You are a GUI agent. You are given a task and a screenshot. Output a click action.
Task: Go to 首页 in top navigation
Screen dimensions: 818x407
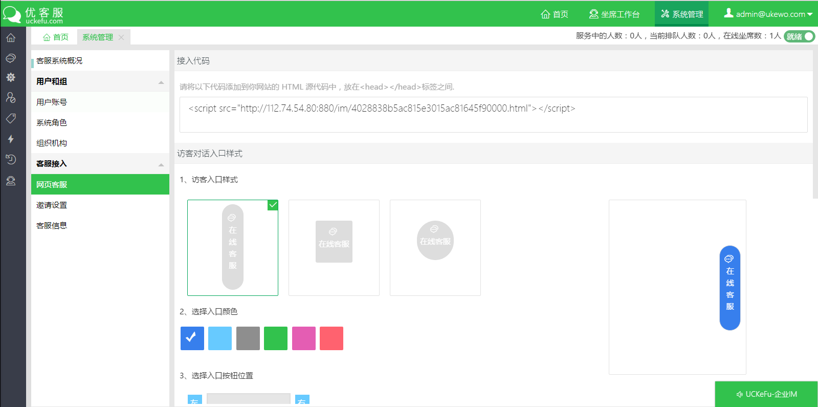coord(555,14)
